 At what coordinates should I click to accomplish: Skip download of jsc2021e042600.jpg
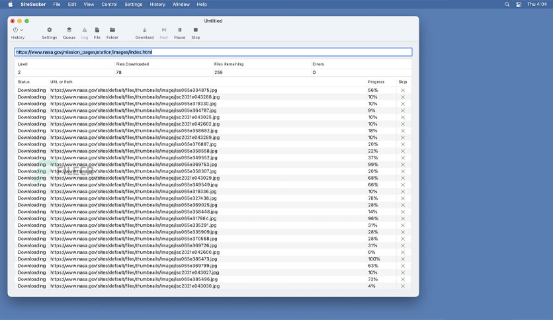pyautogui.click(x=403, y=253)
